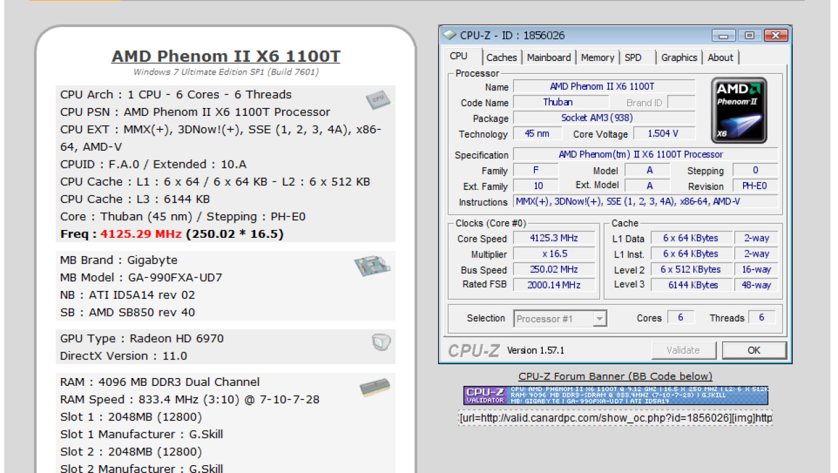Click the Threads count field
The image size is (838, 473).
pyautogui.click(x=761, y=318)
